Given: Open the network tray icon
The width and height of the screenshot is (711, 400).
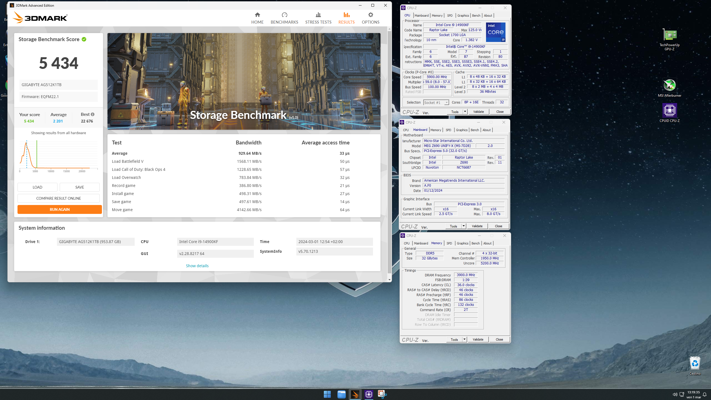Looking at the screenshot, I should [682, 394].
